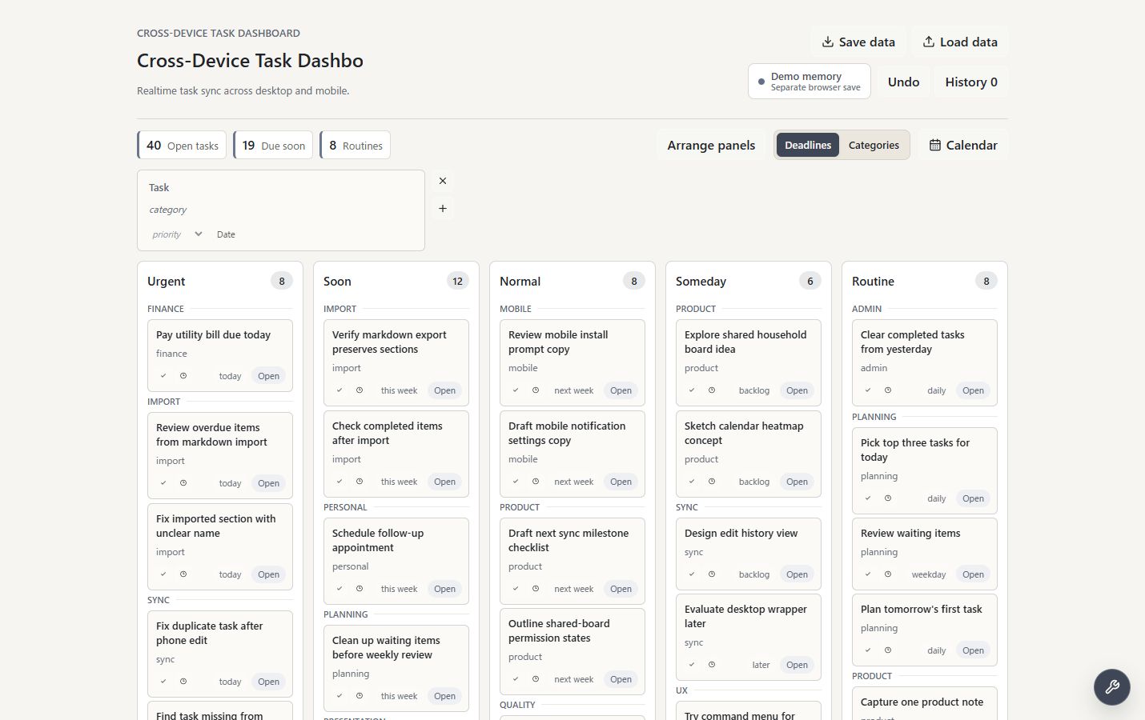
Task: Click the Routine column count badge 8
Action: [x=986, y=281]
